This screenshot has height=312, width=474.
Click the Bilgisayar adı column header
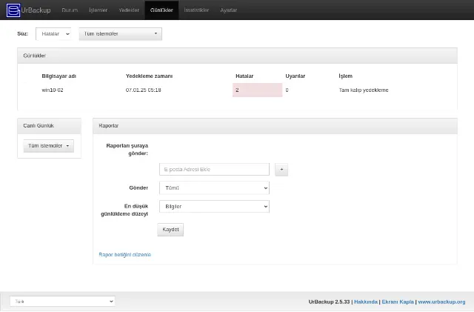(x=59, y=76)
